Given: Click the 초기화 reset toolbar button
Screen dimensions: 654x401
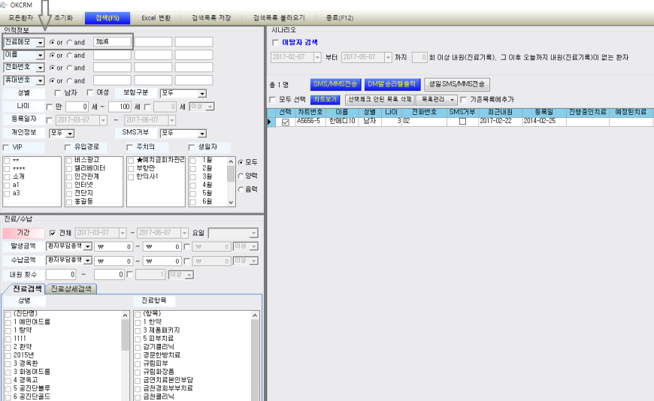Looking at the screenshot, I should point(63,18).
